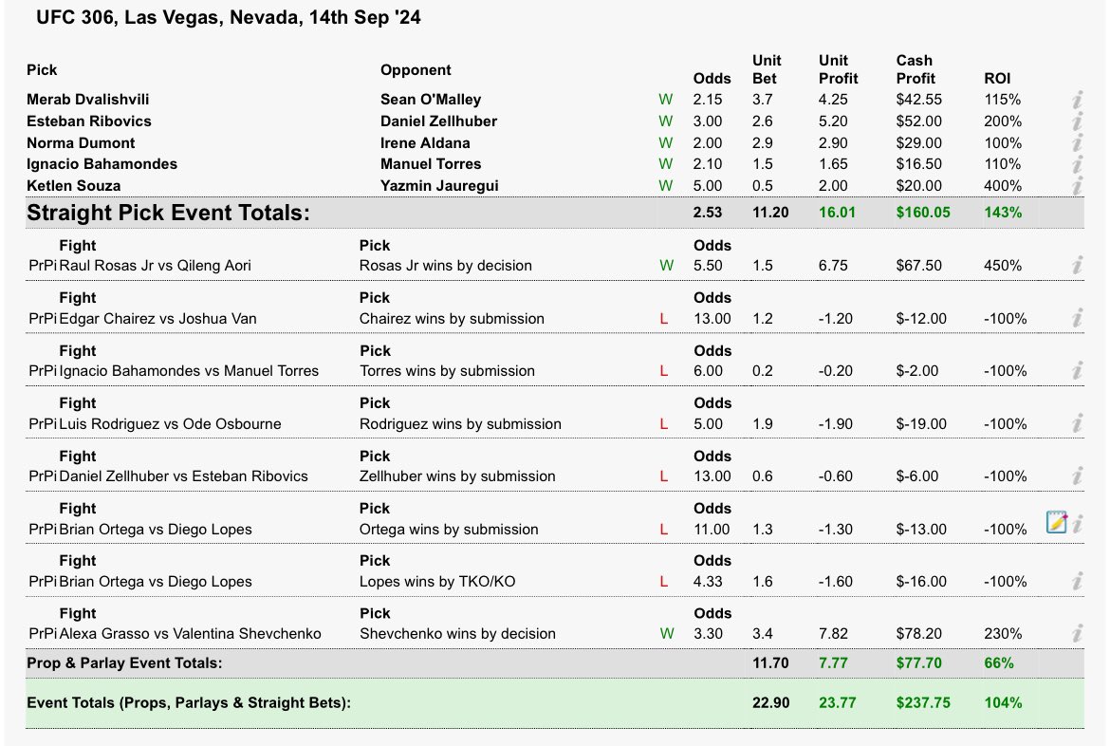The height and width of the screenshot is (746, 1110).
Task: Click the ROI column header
Action: (997, 79)
